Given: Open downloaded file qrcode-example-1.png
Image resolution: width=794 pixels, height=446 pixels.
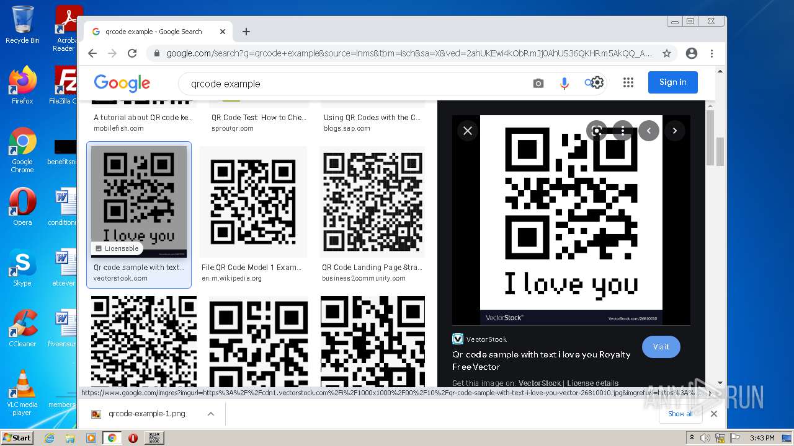Looking at the screenshot, I should [x=147, y=414].
